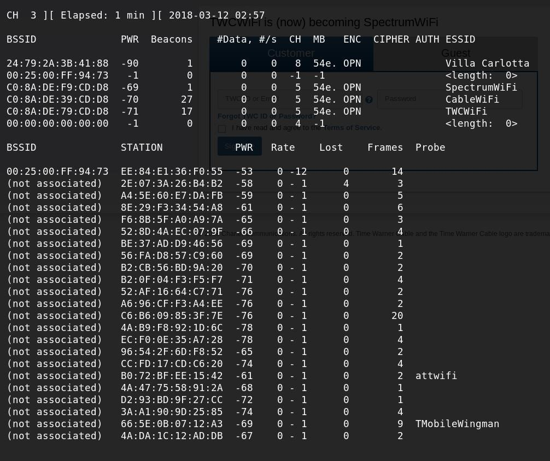Click station '96:54:2F:6D:F8:52'

[172, 352]
